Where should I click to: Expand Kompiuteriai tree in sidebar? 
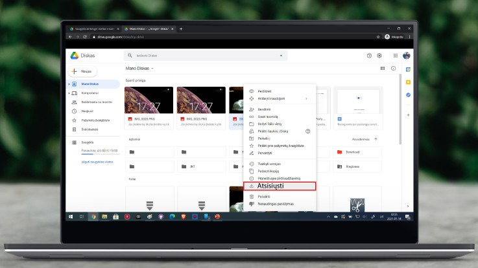point(69,93)
